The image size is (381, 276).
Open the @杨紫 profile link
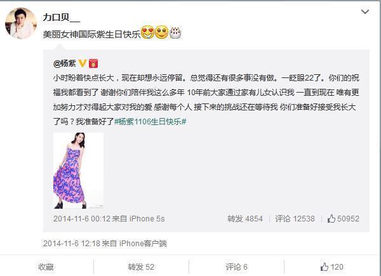(x=65, y=63)
